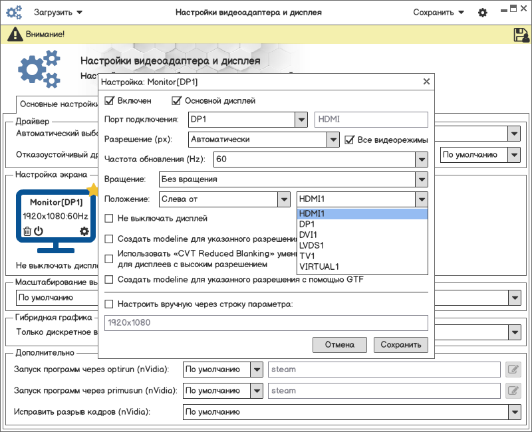
Task: Click the manual parameter field showing 1920x1080
Action: pyautogui.click(x=266, y=323)
